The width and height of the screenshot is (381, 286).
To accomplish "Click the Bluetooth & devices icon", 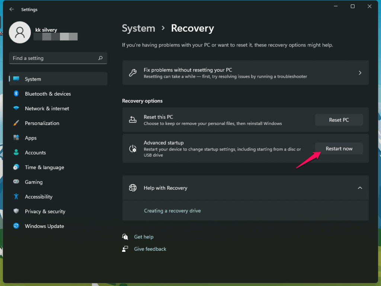I will click(16, 94).
